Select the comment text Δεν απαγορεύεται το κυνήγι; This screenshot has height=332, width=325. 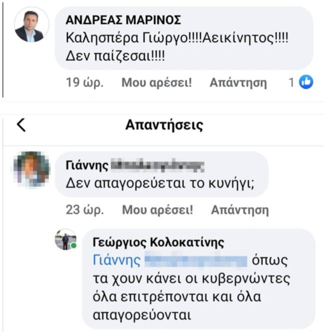pyautogui.click(x=161, y=183)
